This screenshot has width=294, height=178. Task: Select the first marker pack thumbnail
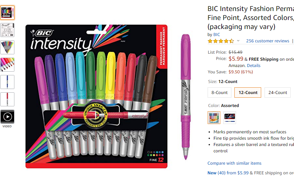(7, 13)
